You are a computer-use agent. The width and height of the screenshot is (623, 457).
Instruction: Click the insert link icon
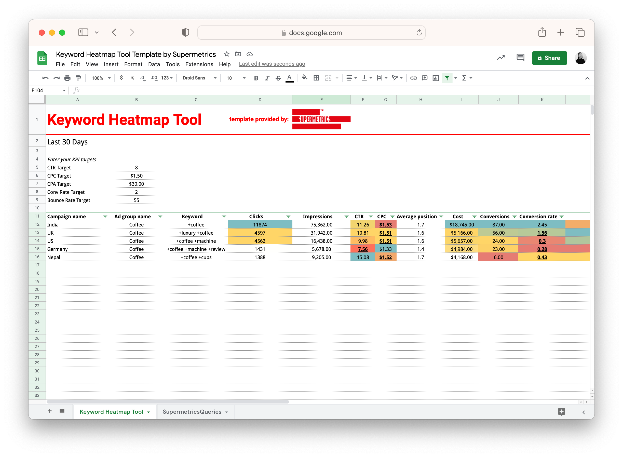413,78
